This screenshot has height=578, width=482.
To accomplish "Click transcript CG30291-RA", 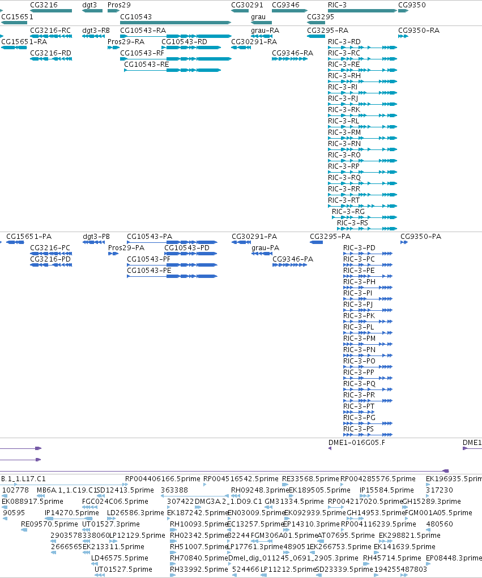I will point(254,42).
